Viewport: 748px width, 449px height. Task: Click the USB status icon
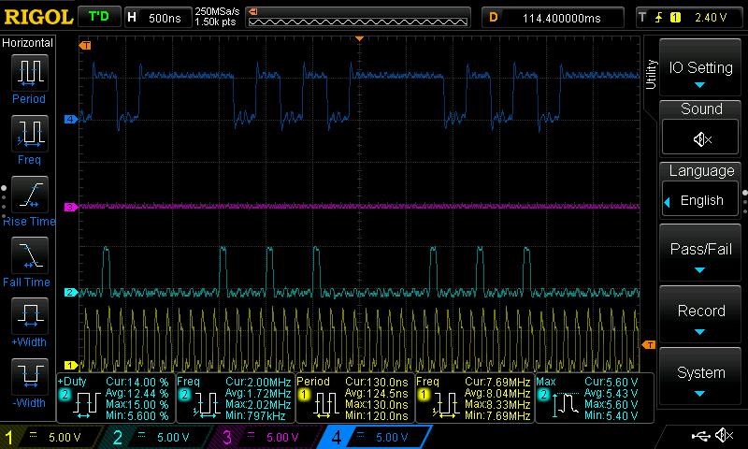pyautogui.click(x=700, y=435)
